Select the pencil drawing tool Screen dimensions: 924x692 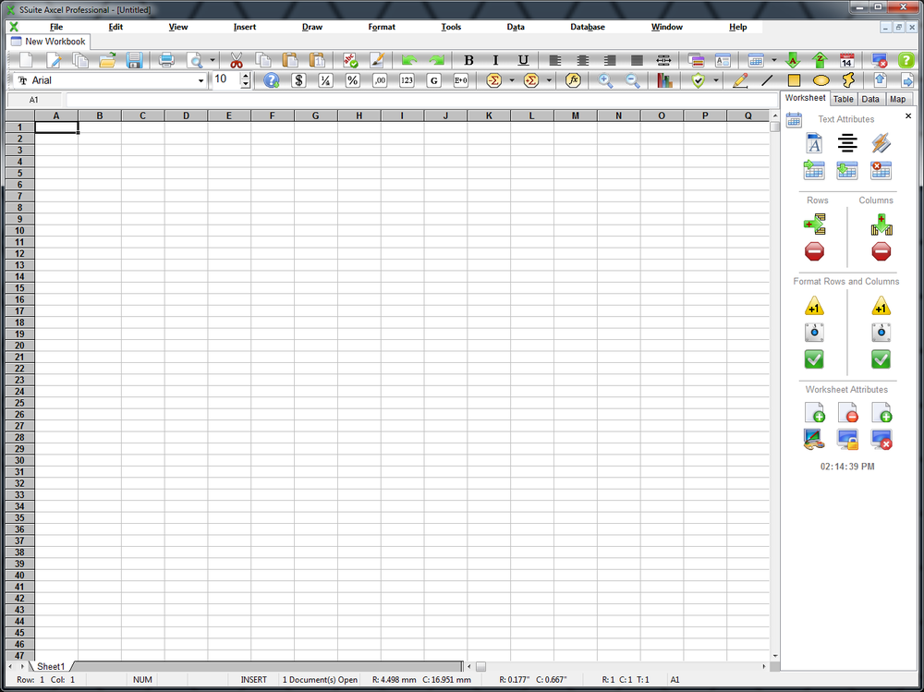pyautogui.click(x=739, y=80)
